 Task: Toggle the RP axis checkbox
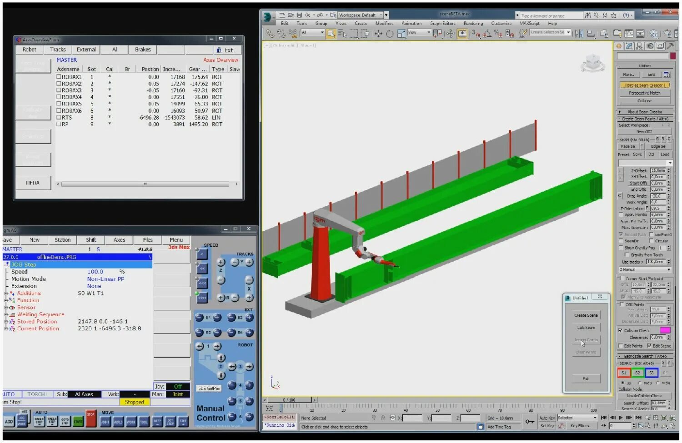click(x=59, y=124)
